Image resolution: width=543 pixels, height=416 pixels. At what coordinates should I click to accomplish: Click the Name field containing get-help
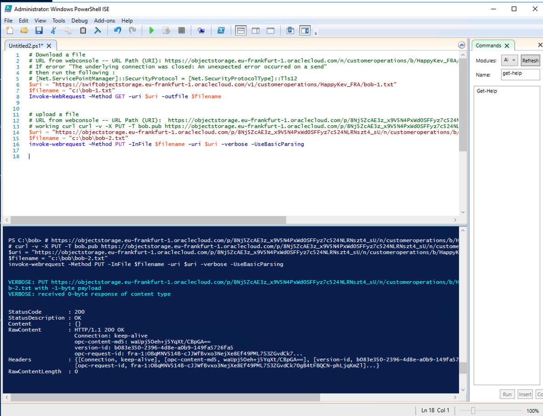pyautogui.click(x=520, y=74)
